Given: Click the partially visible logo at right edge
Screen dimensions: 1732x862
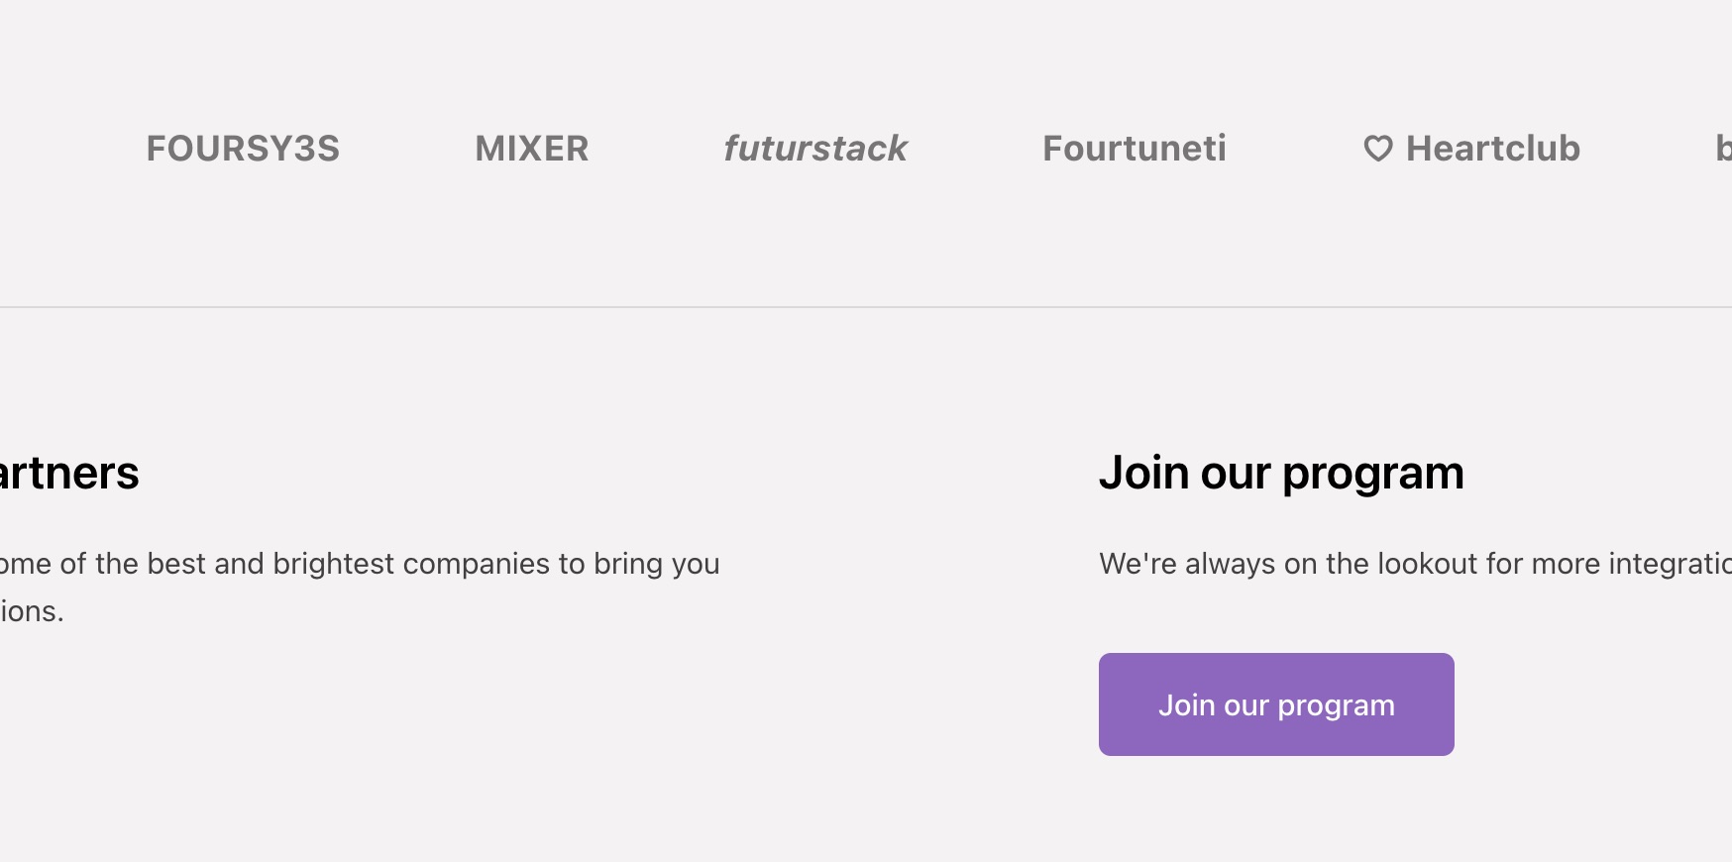Looking at the screenshot, I should 1726,149.
